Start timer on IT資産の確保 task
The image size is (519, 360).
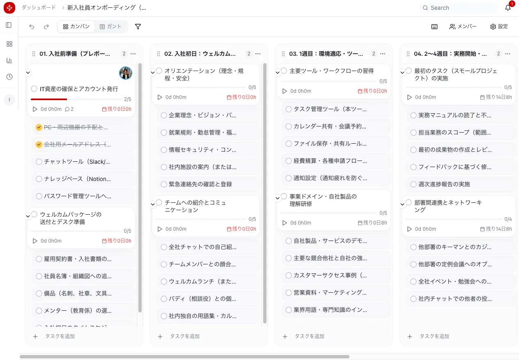(x=35, y=109)
